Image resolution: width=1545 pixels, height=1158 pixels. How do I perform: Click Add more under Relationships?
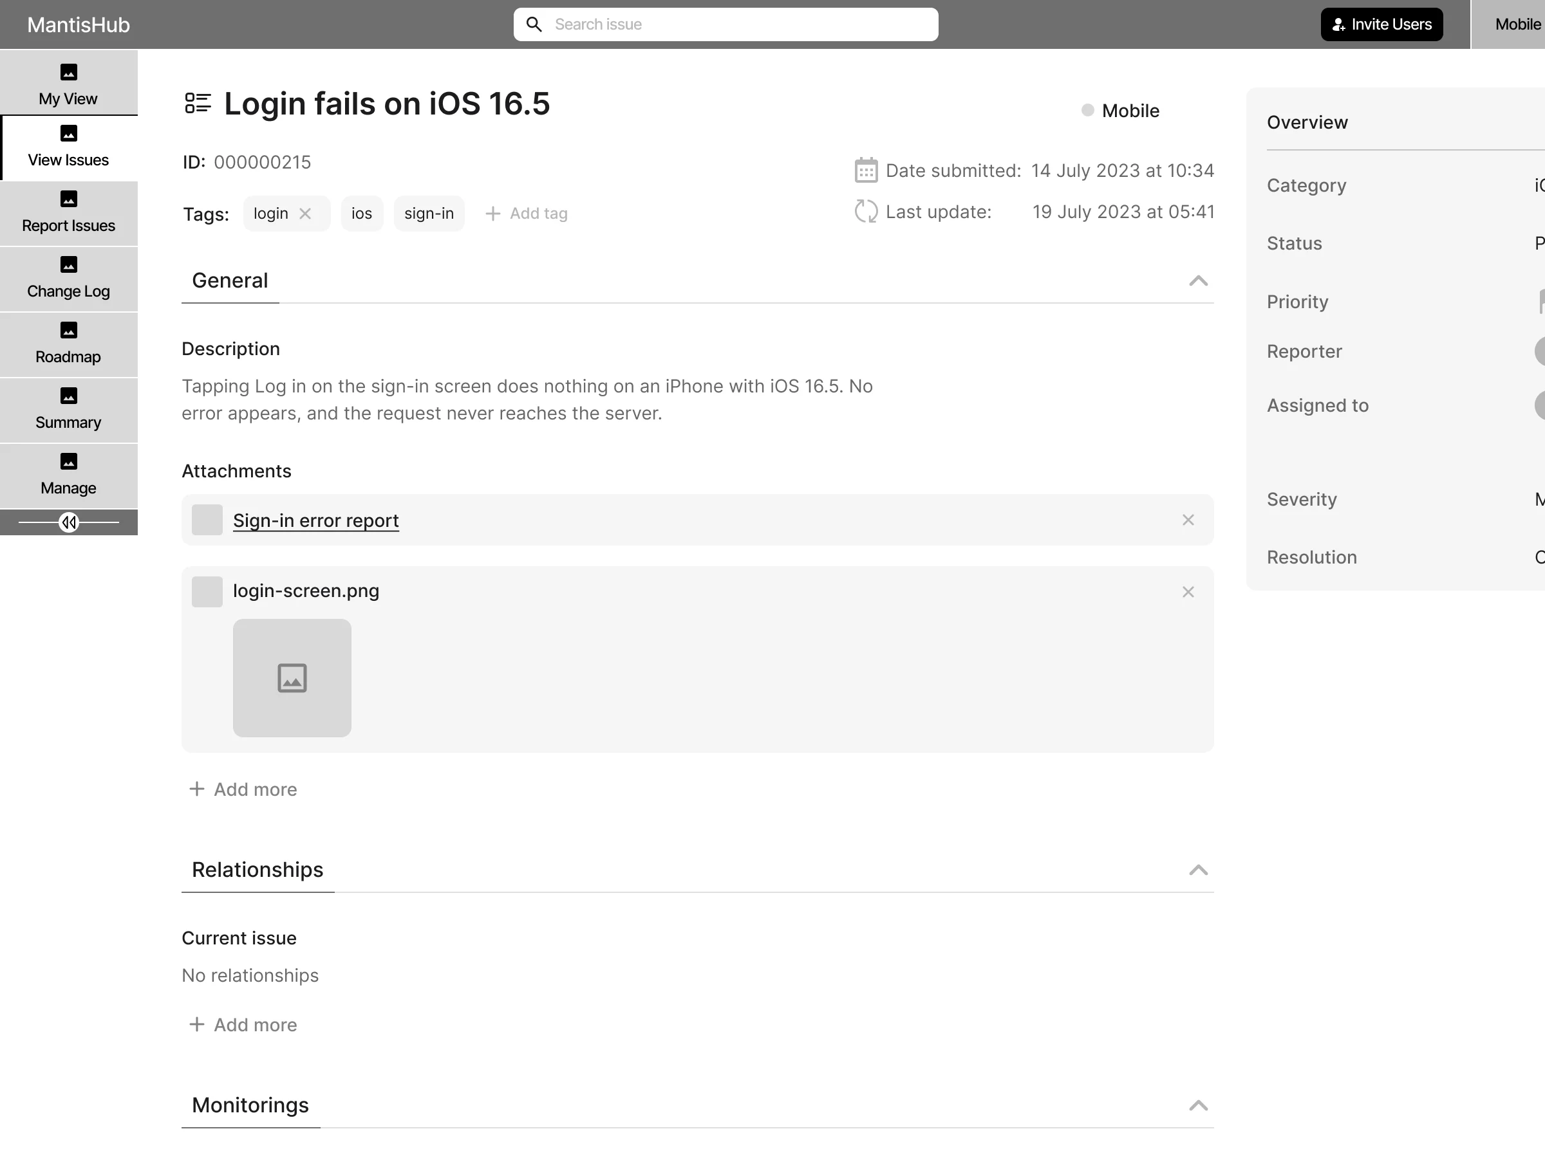coord(243,1025)
